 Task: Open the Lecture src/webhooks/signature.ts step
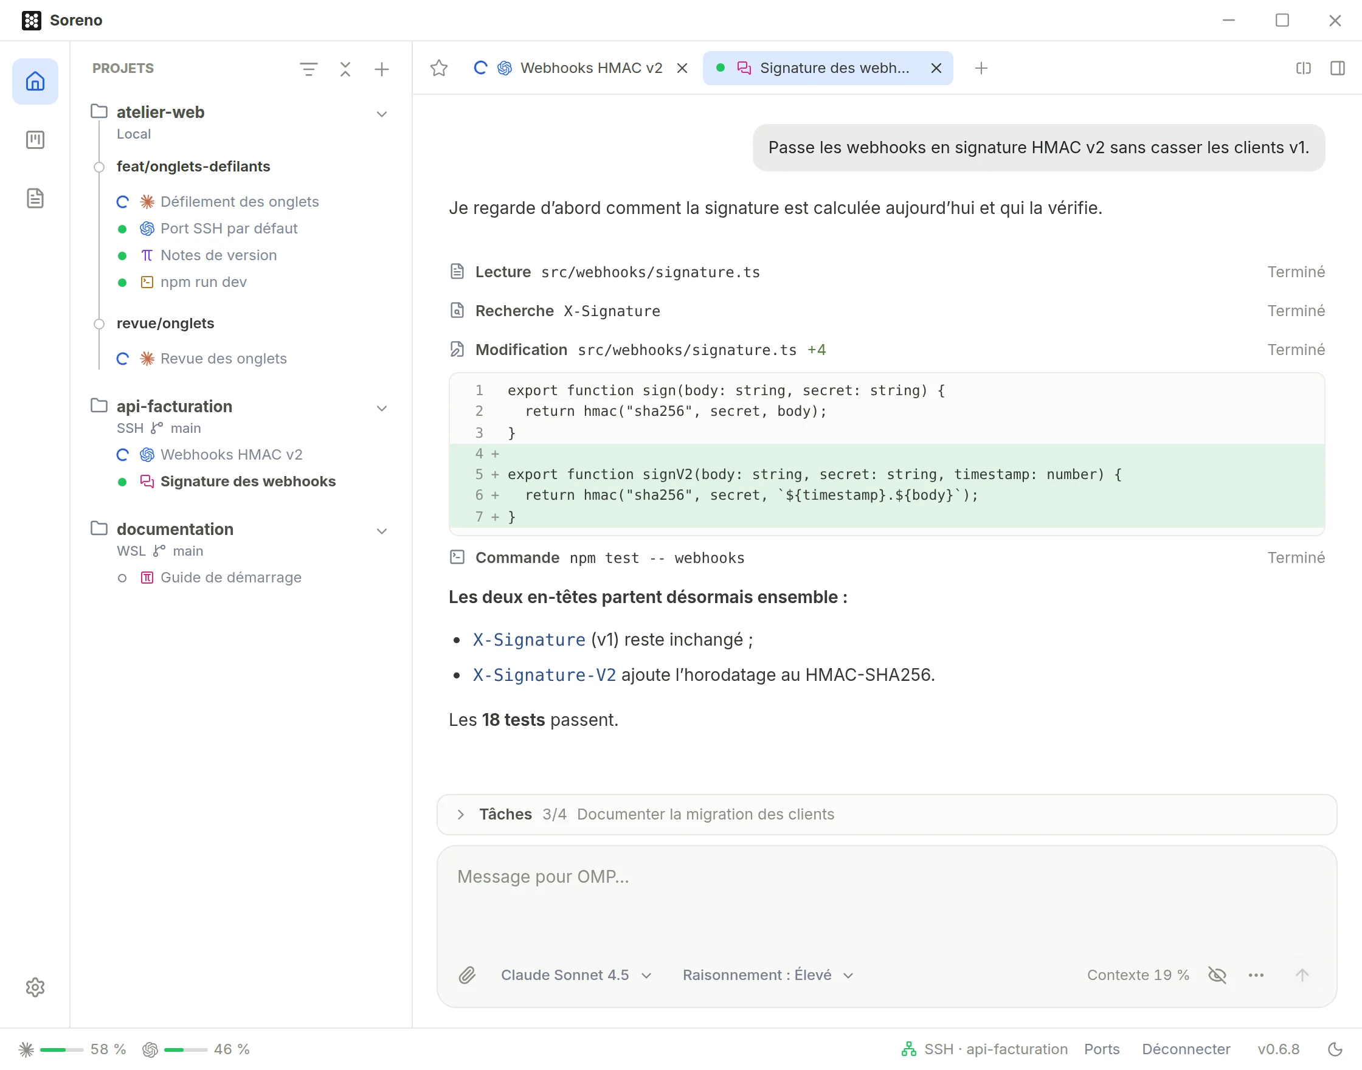point(887,272)
